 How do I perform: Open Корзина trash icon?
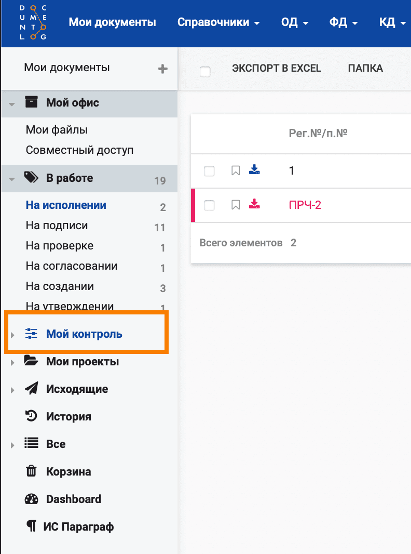point(31,471)
